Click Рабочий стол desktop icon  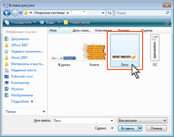coord(7,76)
